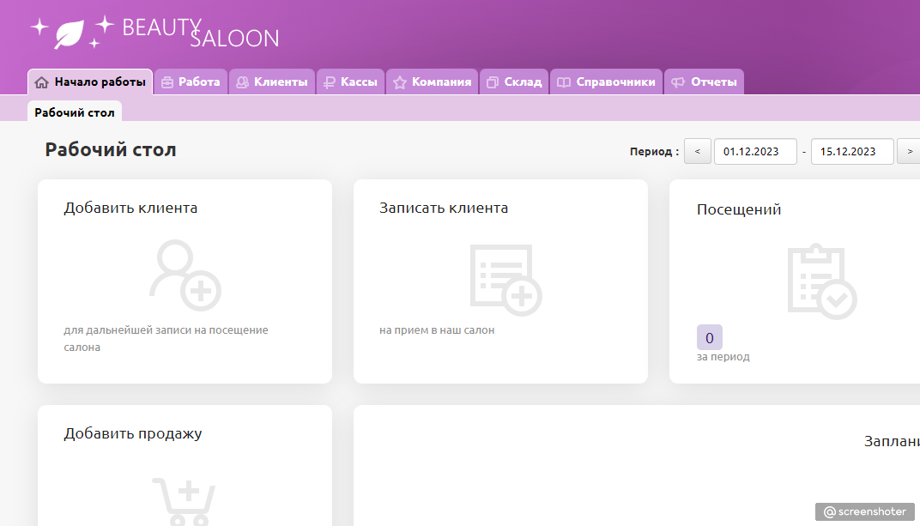Click the visits count badge showing 0
The image size is (920, 526).
coord(709,338)
